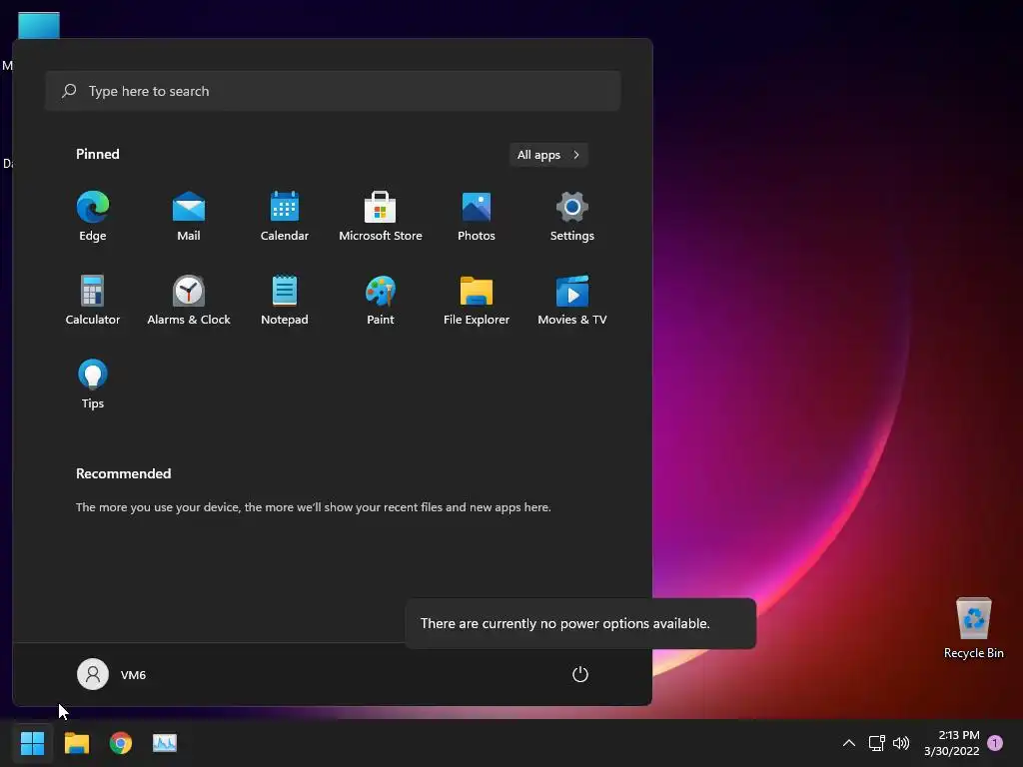This screenshot has height=767, width=1023.
Task: Open Microsoft Store
Action: 381,217
